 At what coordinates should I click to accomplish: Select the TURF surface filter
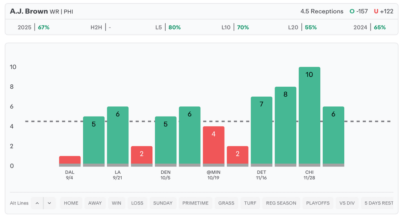pyautogui.click(x=250, y=203)
